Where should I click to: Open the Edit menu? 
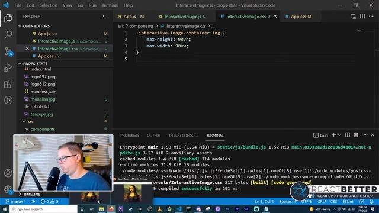pos(30,5)
